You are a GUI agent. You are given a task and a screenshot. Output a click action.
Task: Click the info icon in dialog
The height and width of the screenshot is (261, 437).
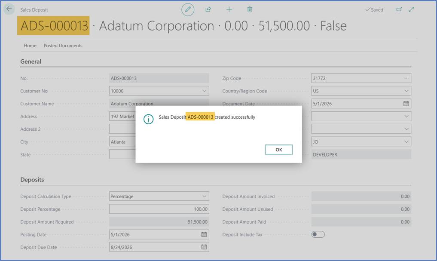point(149,120)
